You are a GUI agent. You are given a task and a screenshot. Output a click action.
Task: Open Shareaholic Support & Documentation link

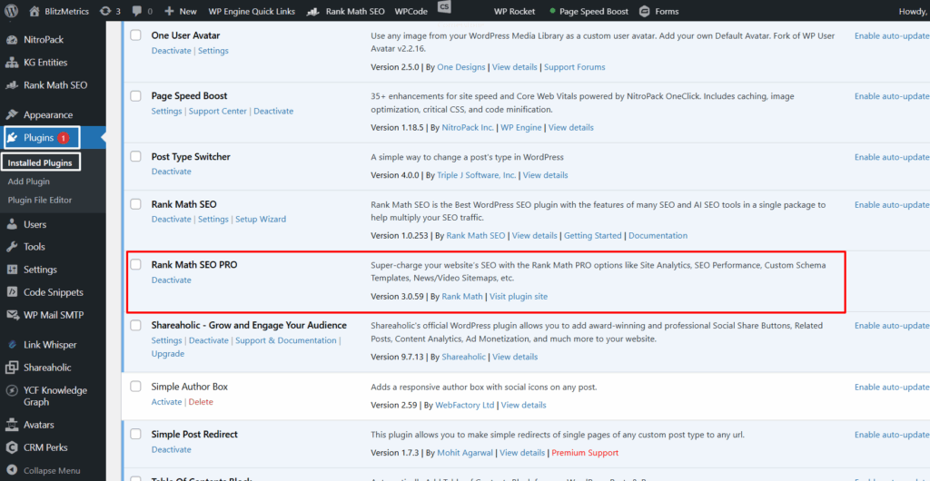coord(286,340)
